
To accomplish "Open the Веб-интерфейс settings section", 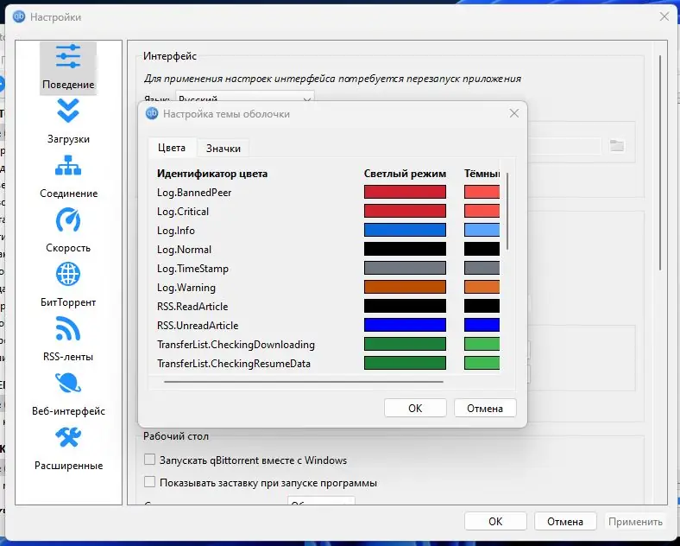I will pyautogui.click(x=68, y=394).
